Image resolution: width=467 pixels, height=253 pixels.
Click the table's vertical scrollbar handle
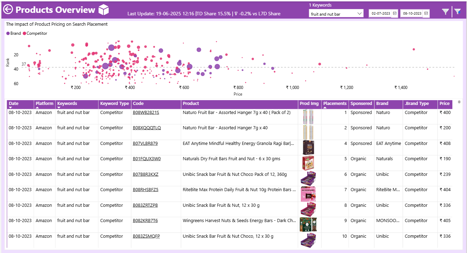[x=459, y=102]
